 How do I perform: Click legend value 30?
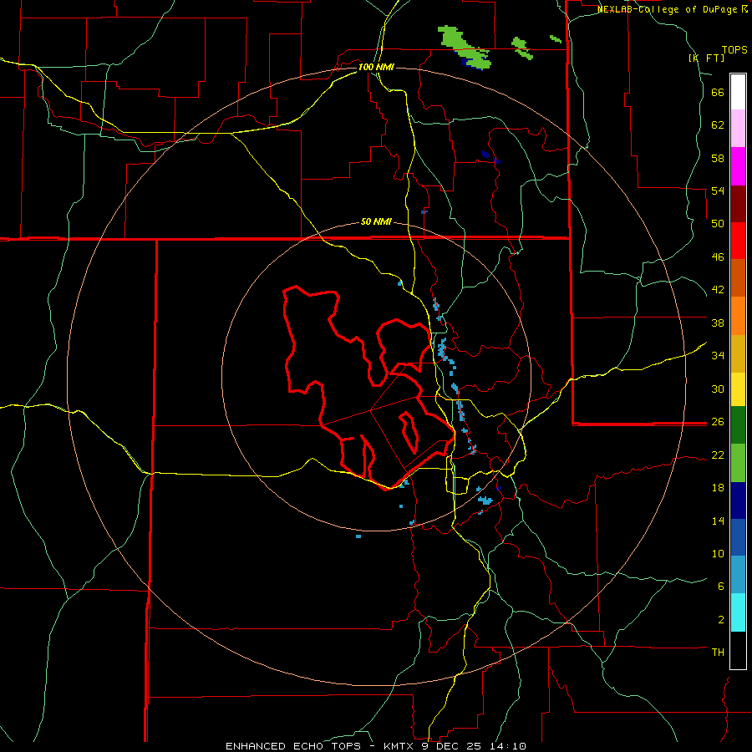point(718,389)
